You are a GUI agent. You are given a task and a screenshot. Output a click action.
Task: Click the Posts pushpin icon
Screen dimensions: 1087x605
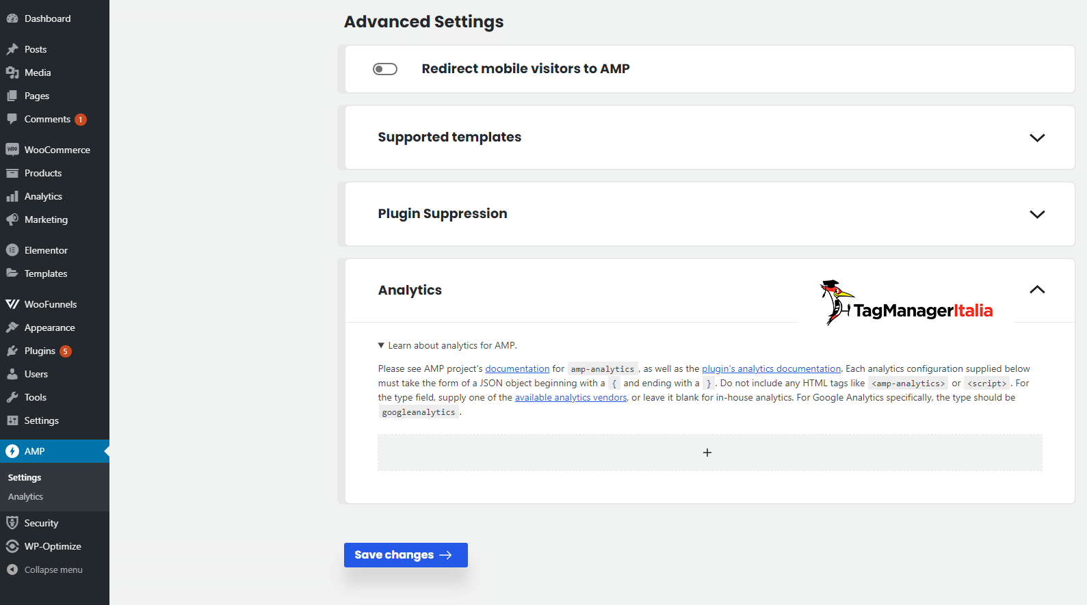tap(12, 49)
